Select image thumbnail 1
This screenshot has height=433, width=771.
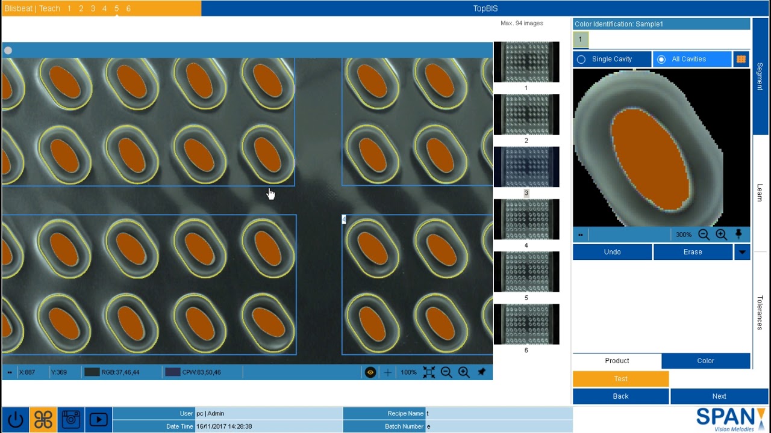[526, 62]
